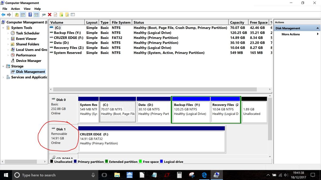321x180 pixels.
Task: Collapse the System Tools tree node
Action: 3,28
